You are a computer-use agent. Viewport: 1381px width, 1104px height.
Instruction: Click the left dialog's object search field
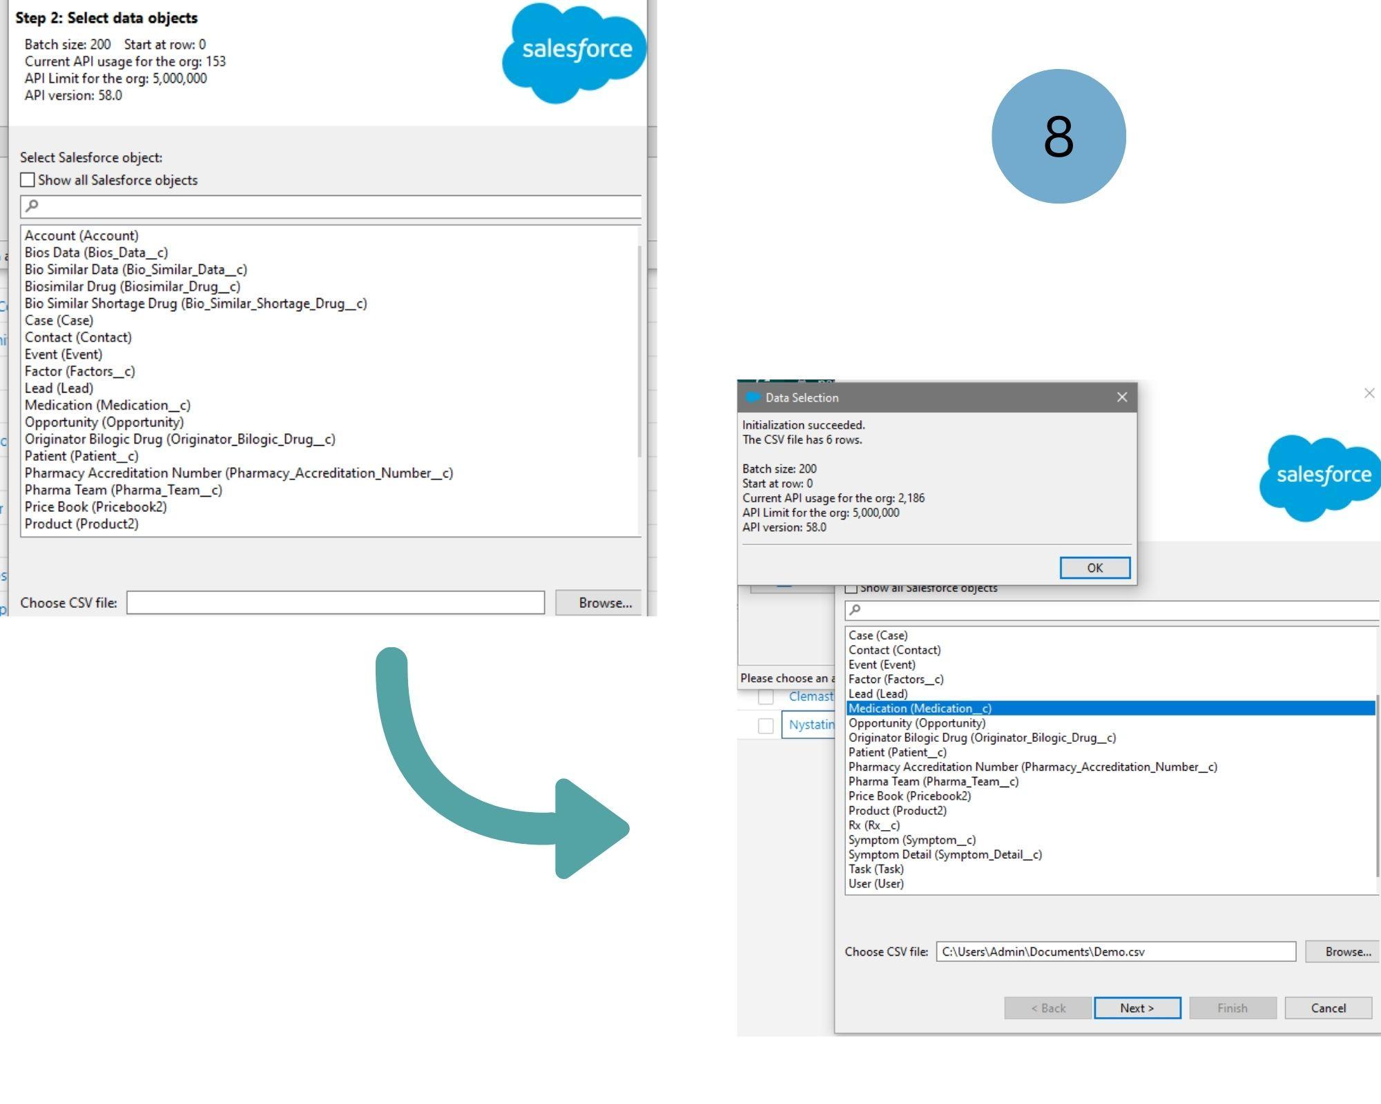click(x=331, y=206)
